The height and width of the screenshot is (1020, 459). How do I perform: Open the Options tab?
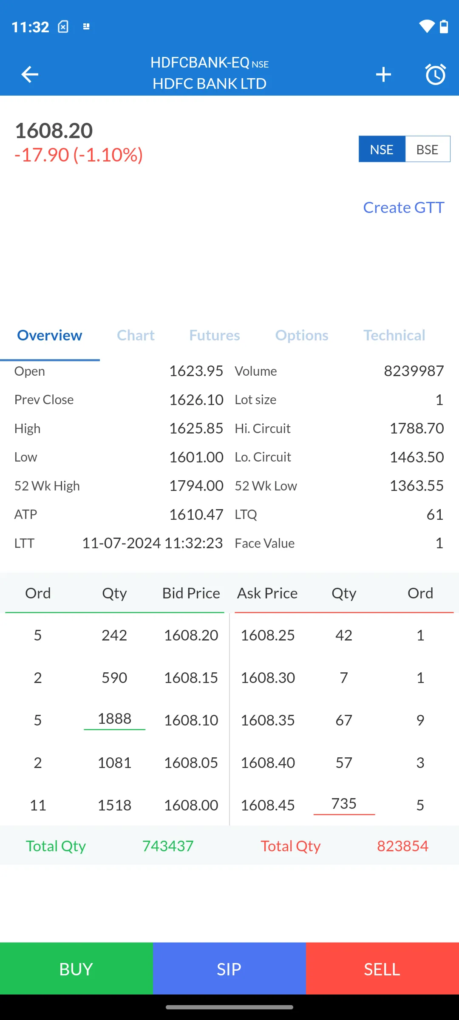302,335
